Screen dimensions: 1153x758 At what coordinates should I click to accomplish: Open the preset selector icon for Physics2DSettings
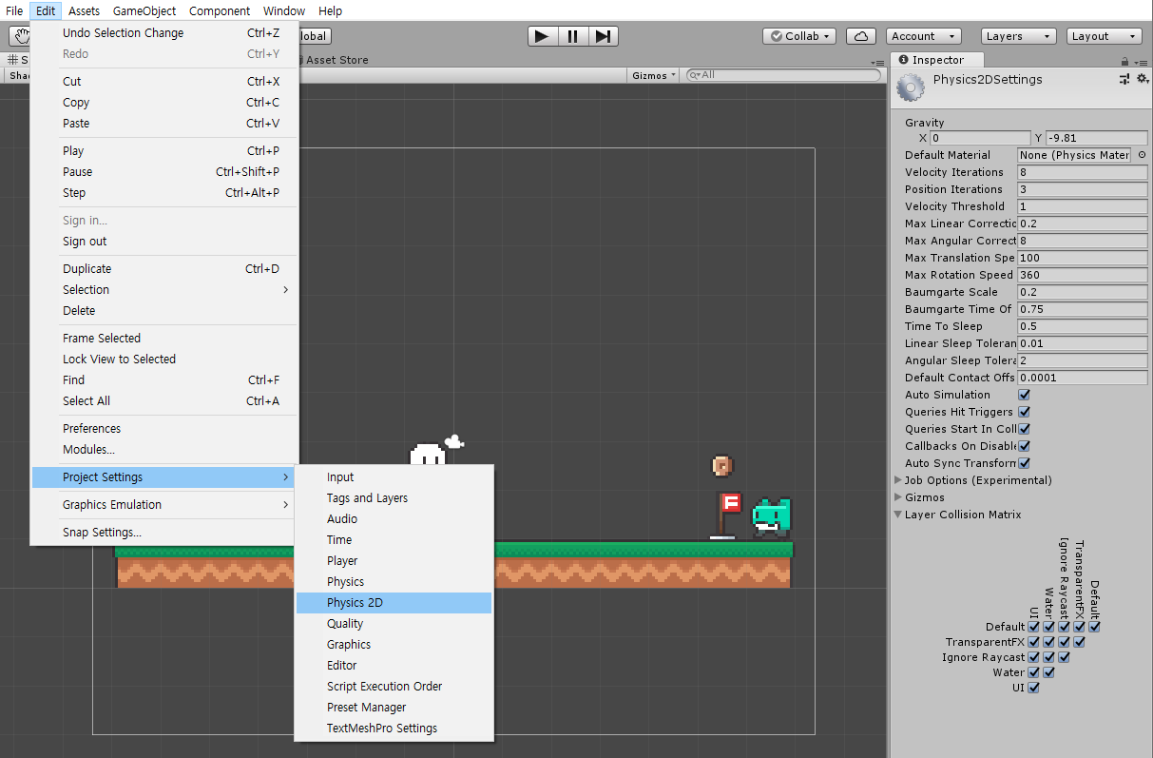[1124, 80]
